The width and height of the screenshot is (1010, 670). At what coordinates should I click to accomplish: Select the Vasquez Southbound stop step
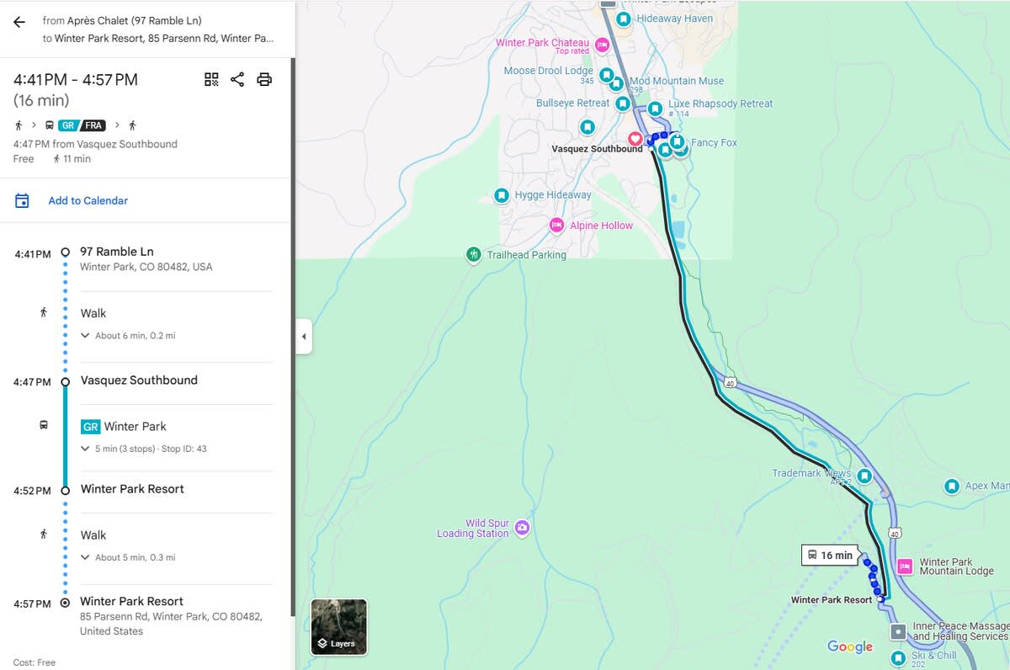(x=139, y=380)
